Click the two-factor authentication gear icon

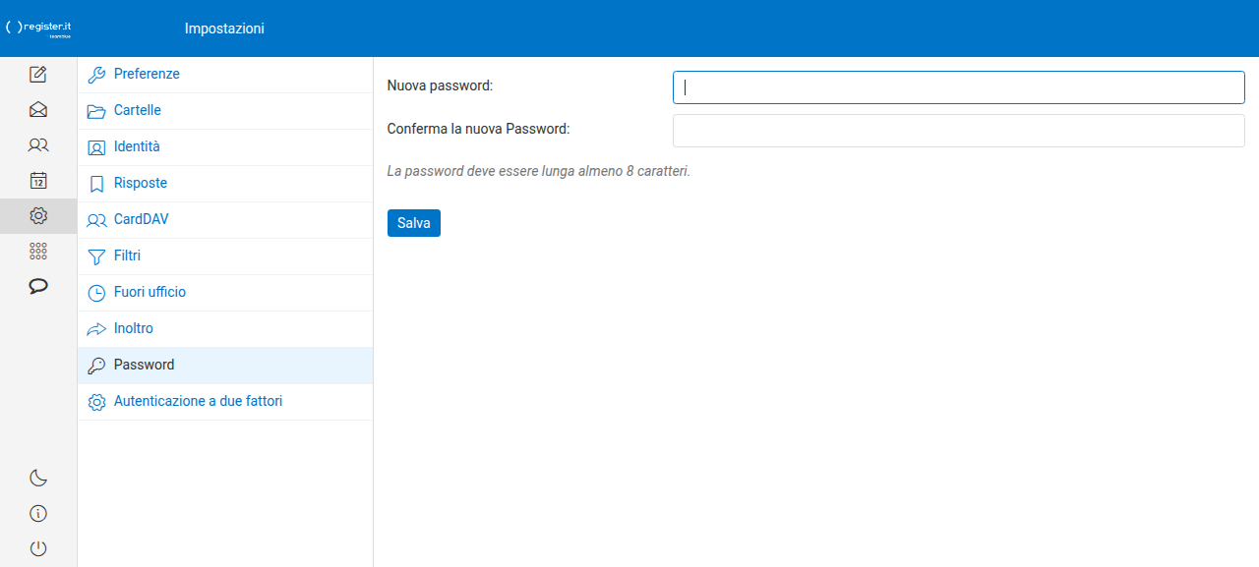click(x=96, y=402)
